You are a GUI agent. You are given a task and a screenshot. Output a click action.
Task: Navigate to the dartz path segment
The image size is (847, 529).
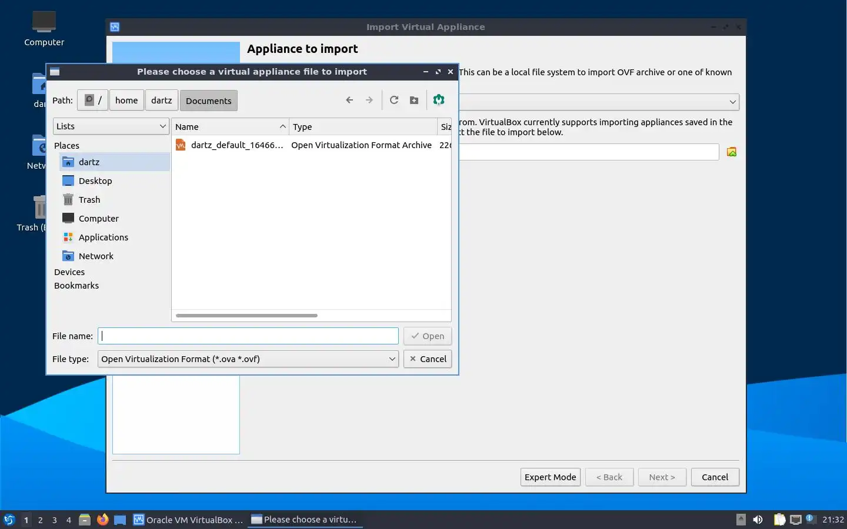(161, 101)
